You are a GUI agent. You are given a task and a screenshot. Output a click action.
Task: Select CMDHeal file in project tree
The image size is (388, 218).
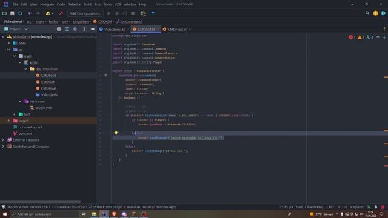(48, 88)
